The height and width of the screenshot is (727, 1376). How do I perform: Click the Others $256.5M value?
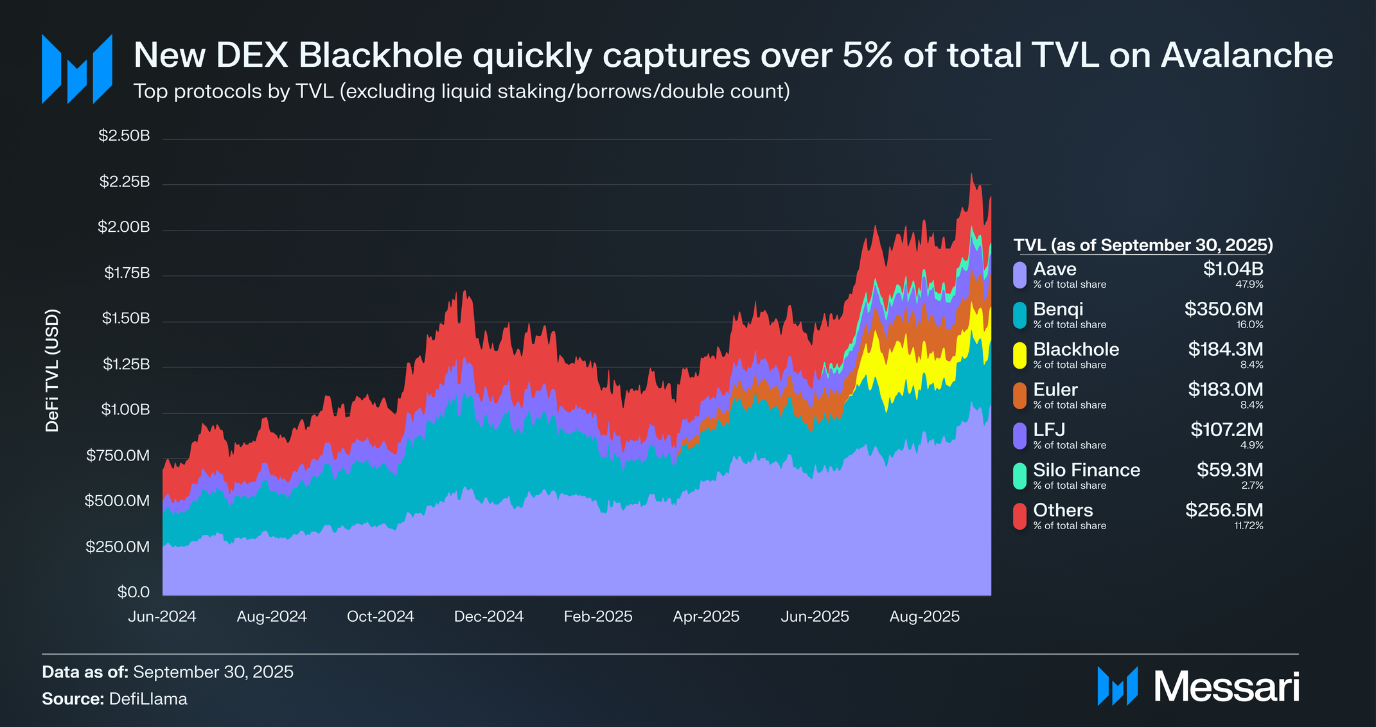click(1224, 510)
